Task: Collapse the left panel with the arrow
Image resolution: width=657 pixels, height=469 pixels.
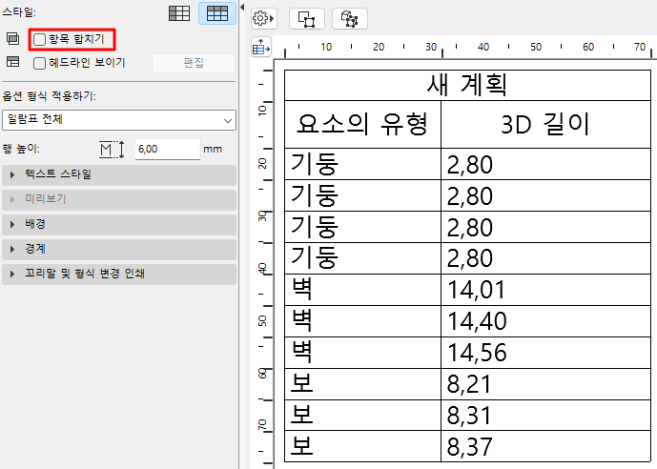Action: (242, 7)
